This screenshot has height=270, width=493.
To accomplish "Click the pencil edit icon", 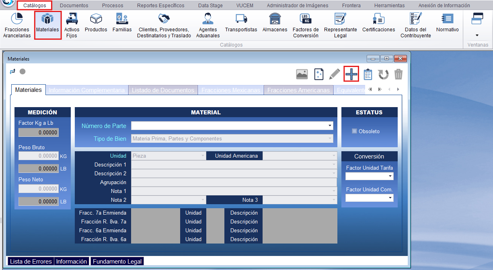I will tap(335, 74).
